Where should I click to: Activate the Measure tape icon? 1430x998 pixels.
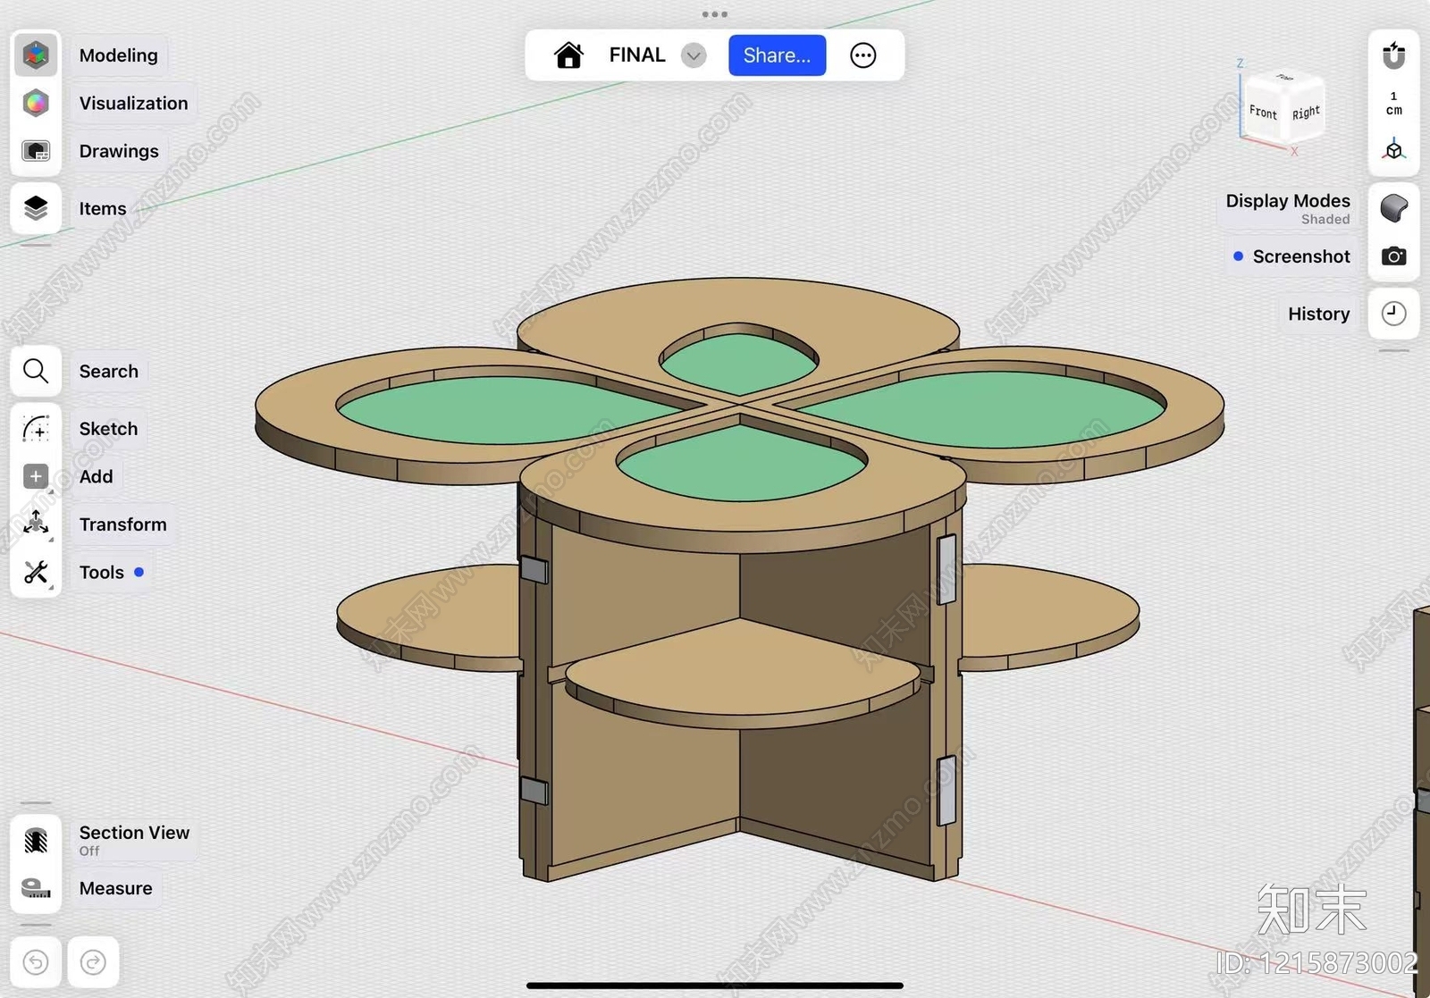pyautogui.click(x=36, y=888)
